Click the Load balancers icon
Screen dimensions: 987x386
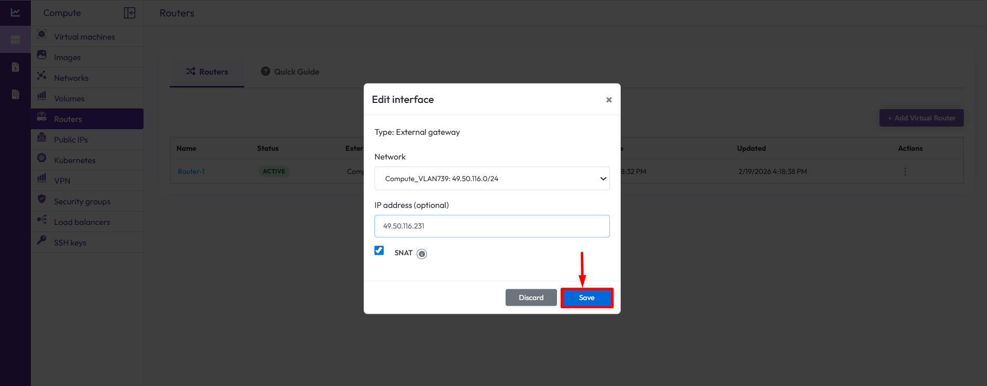click(x=42, y=220)
